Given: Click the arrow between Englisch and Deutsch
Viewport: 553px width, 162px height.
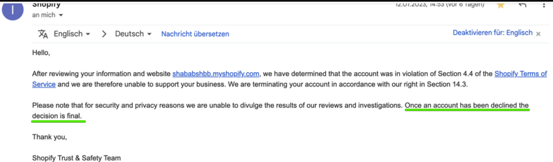Looking at the screenshot, I should [104, 34].
